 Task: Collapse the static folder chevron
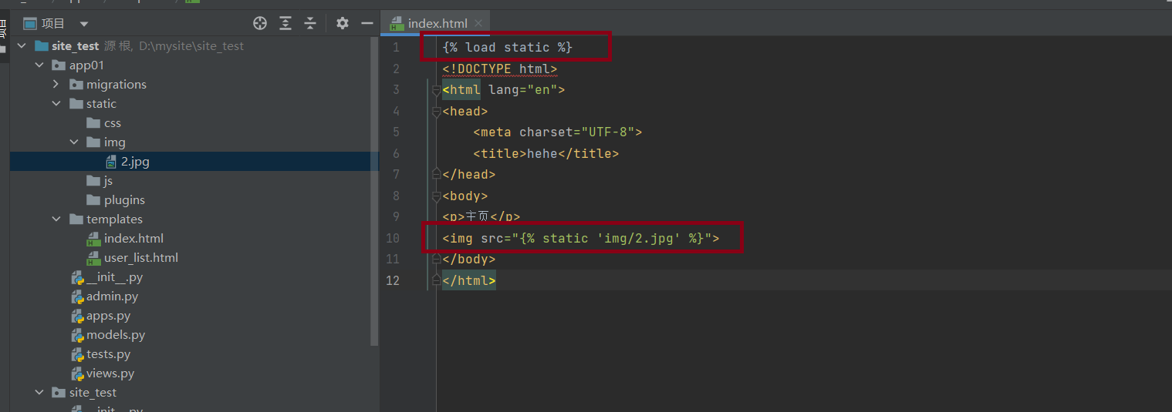pos(56,104)
